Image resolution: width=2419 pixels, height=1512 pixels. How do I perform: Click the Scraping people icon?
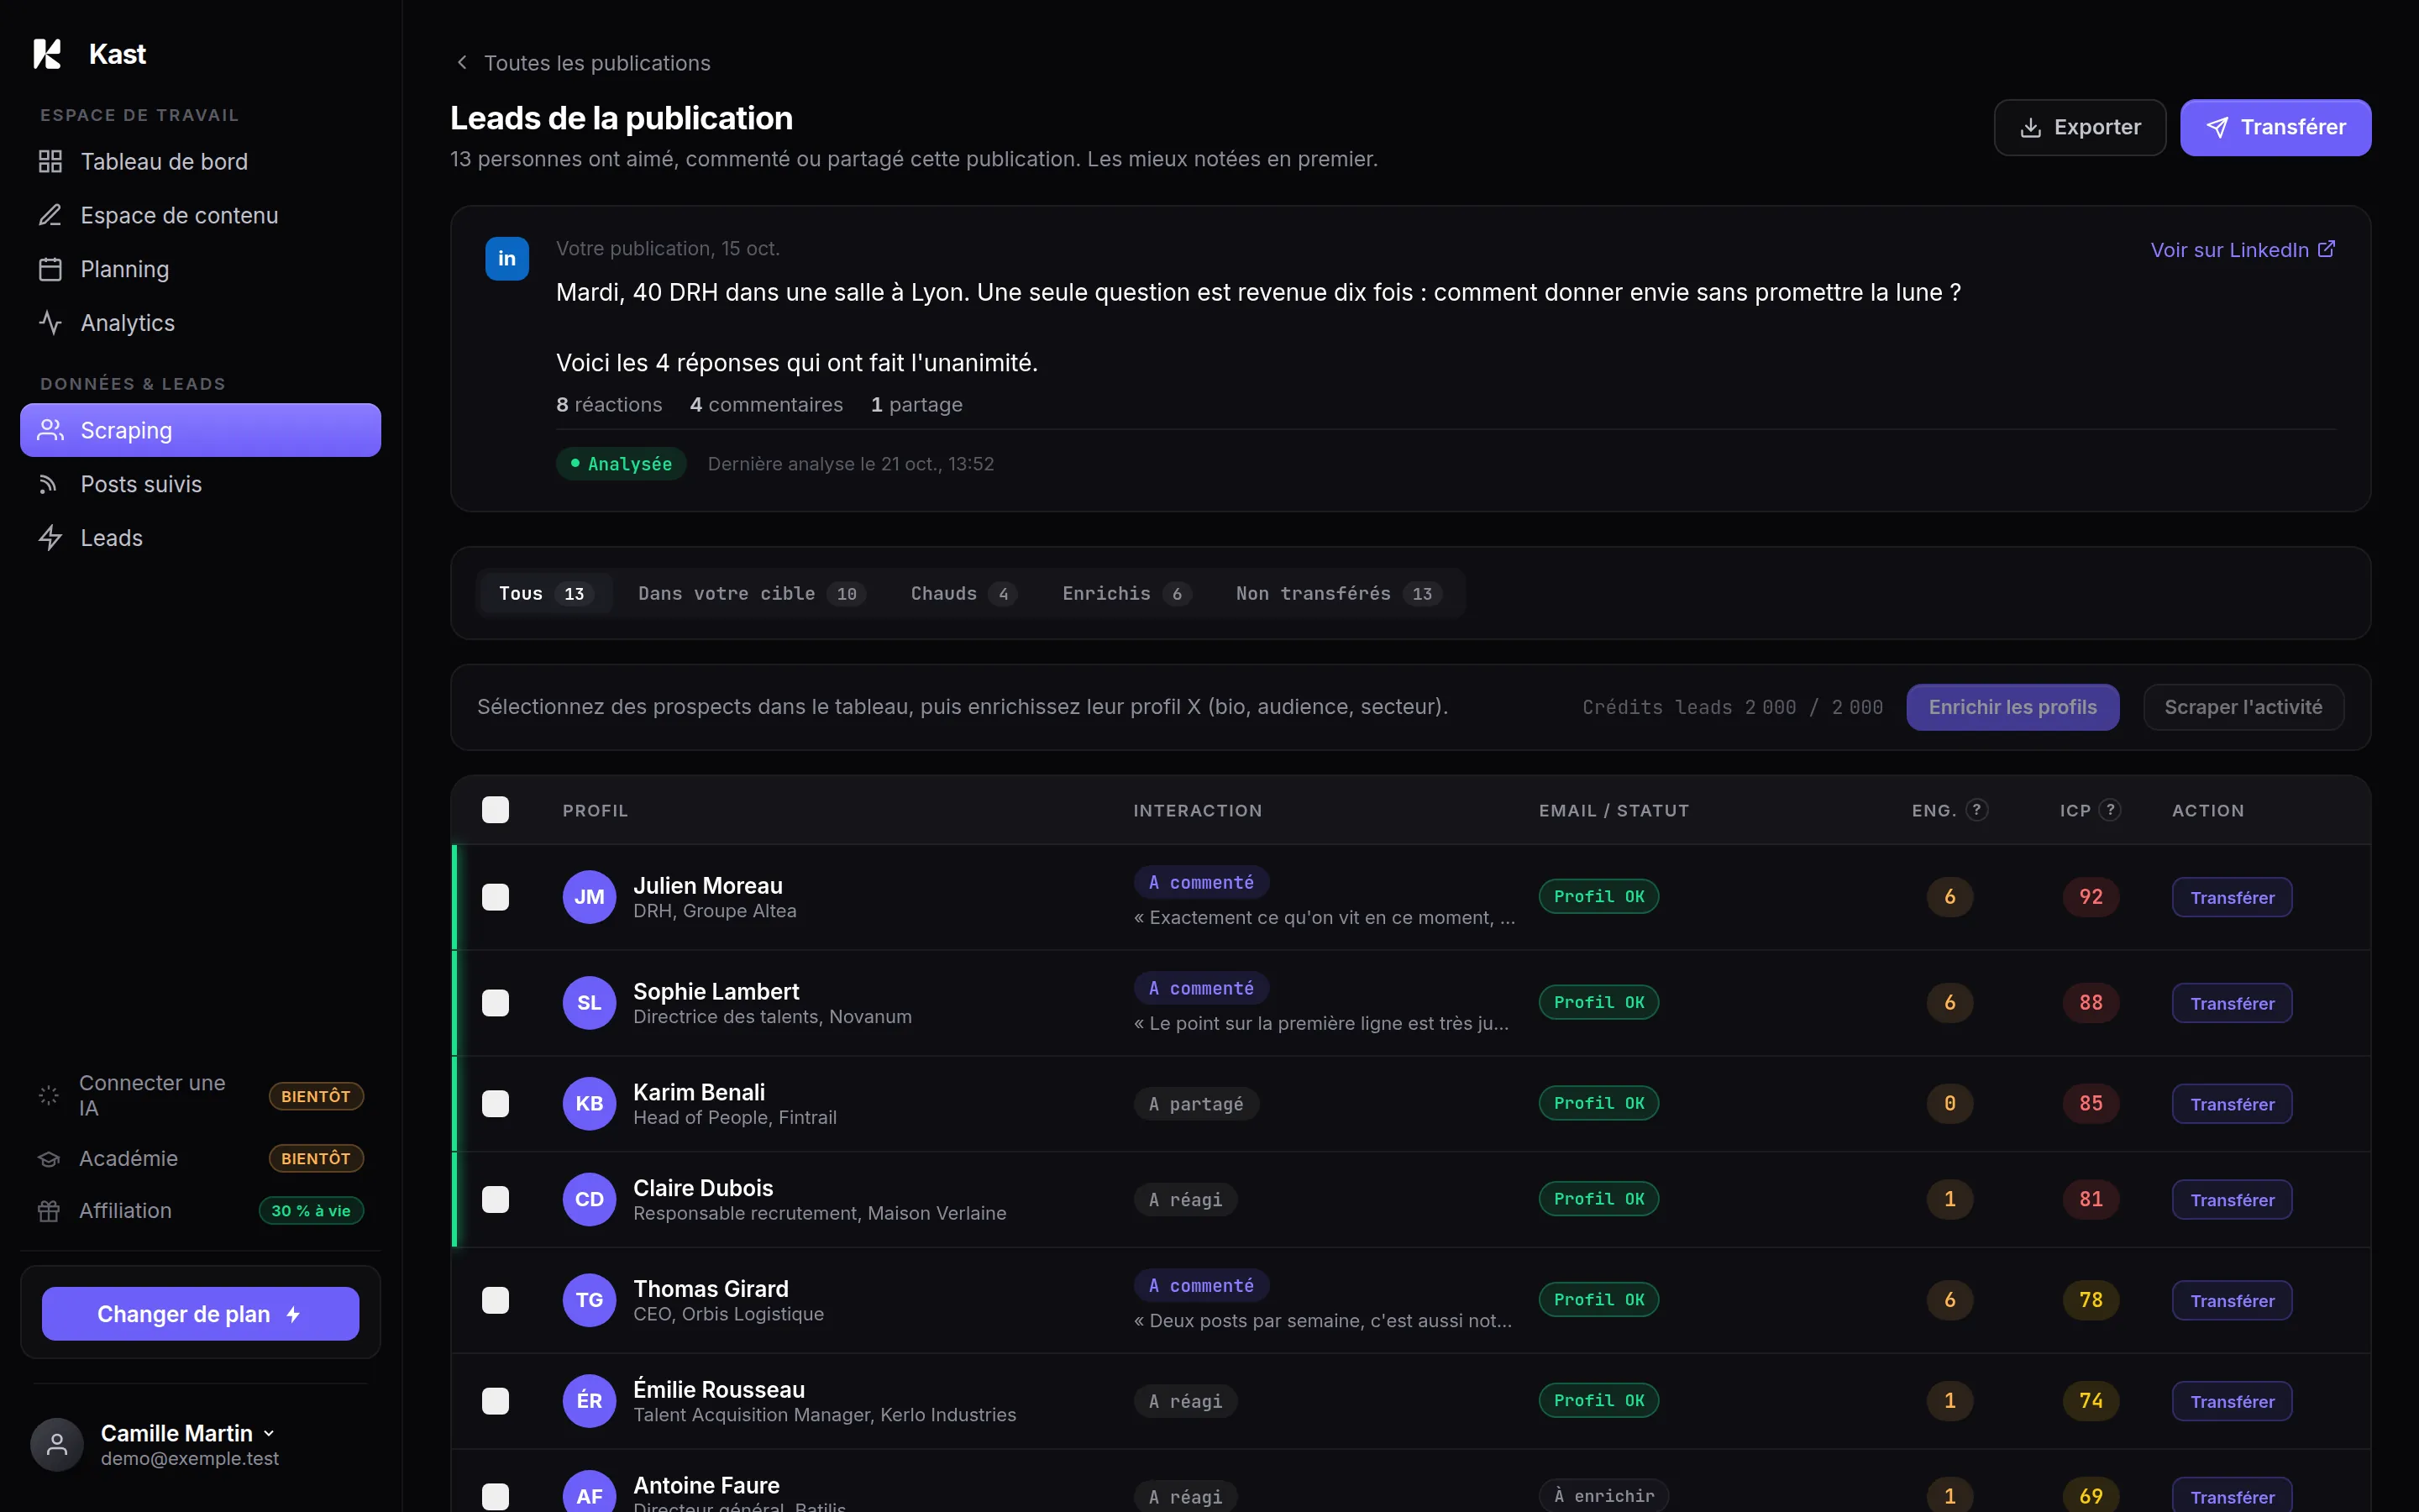click(x=50, y=430)
